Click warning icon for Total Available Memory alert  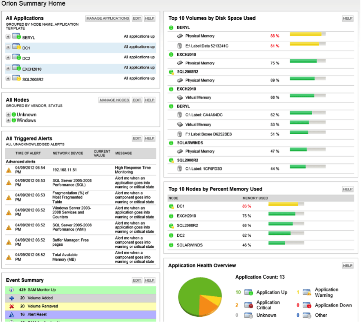(9, 257)
